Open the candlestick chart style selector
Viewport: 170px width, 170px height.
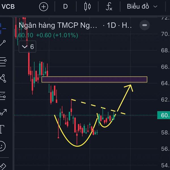[x=87, y=7]
